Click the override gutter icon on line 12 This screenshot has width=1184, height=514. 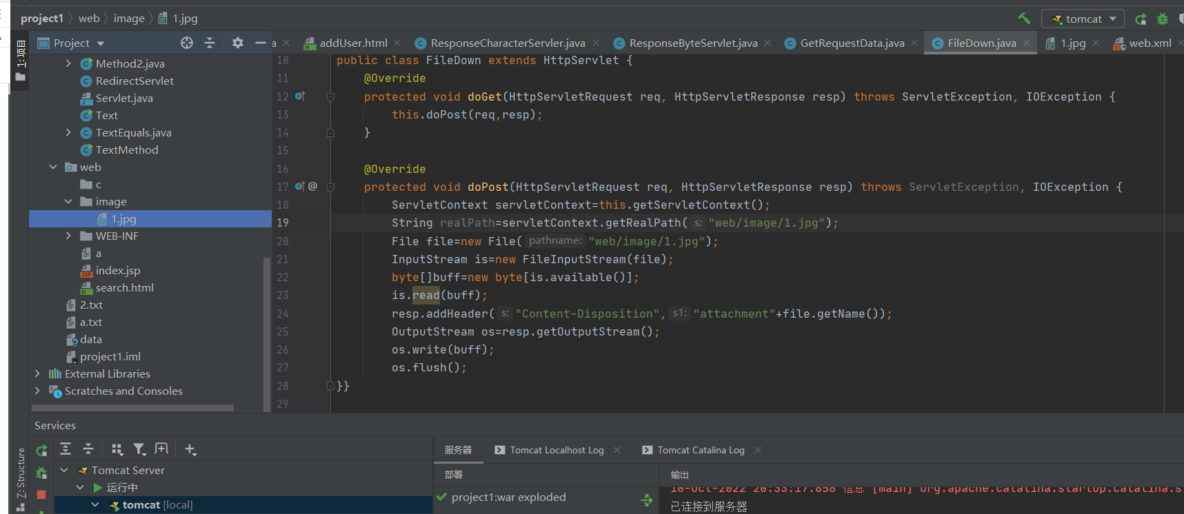[x=300, y=96]
